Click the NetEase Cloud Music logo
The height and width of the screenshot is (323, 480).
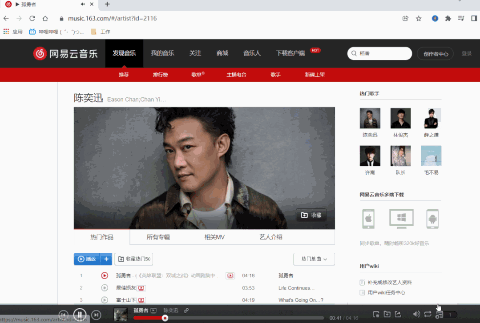(x=65, y=53)
